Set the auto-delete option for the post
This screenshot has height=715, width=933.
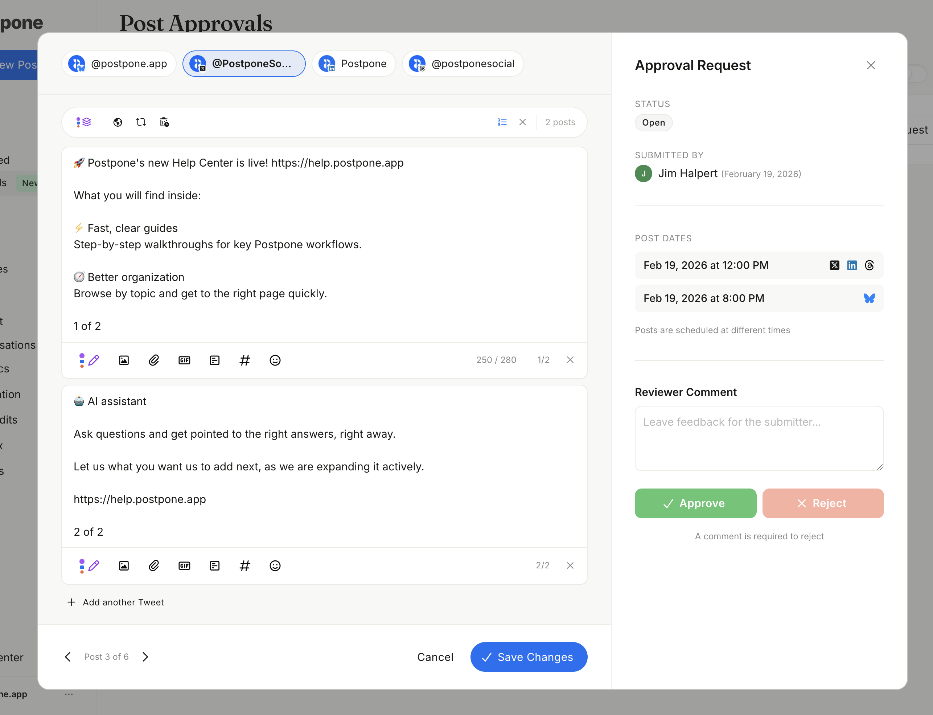[165, 122]
